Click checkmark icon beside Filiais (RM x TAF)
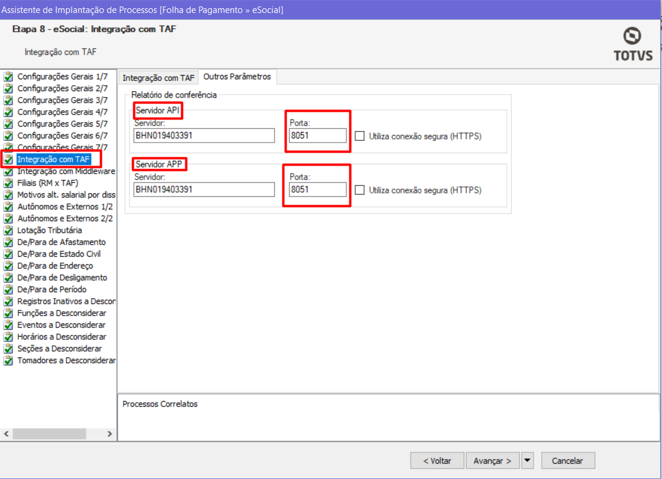Screen dimensions: 662x479 pos(8,183)
